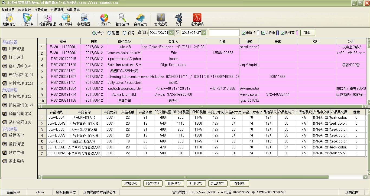Open the 帮助信息 menu

[x=73, y=9]
